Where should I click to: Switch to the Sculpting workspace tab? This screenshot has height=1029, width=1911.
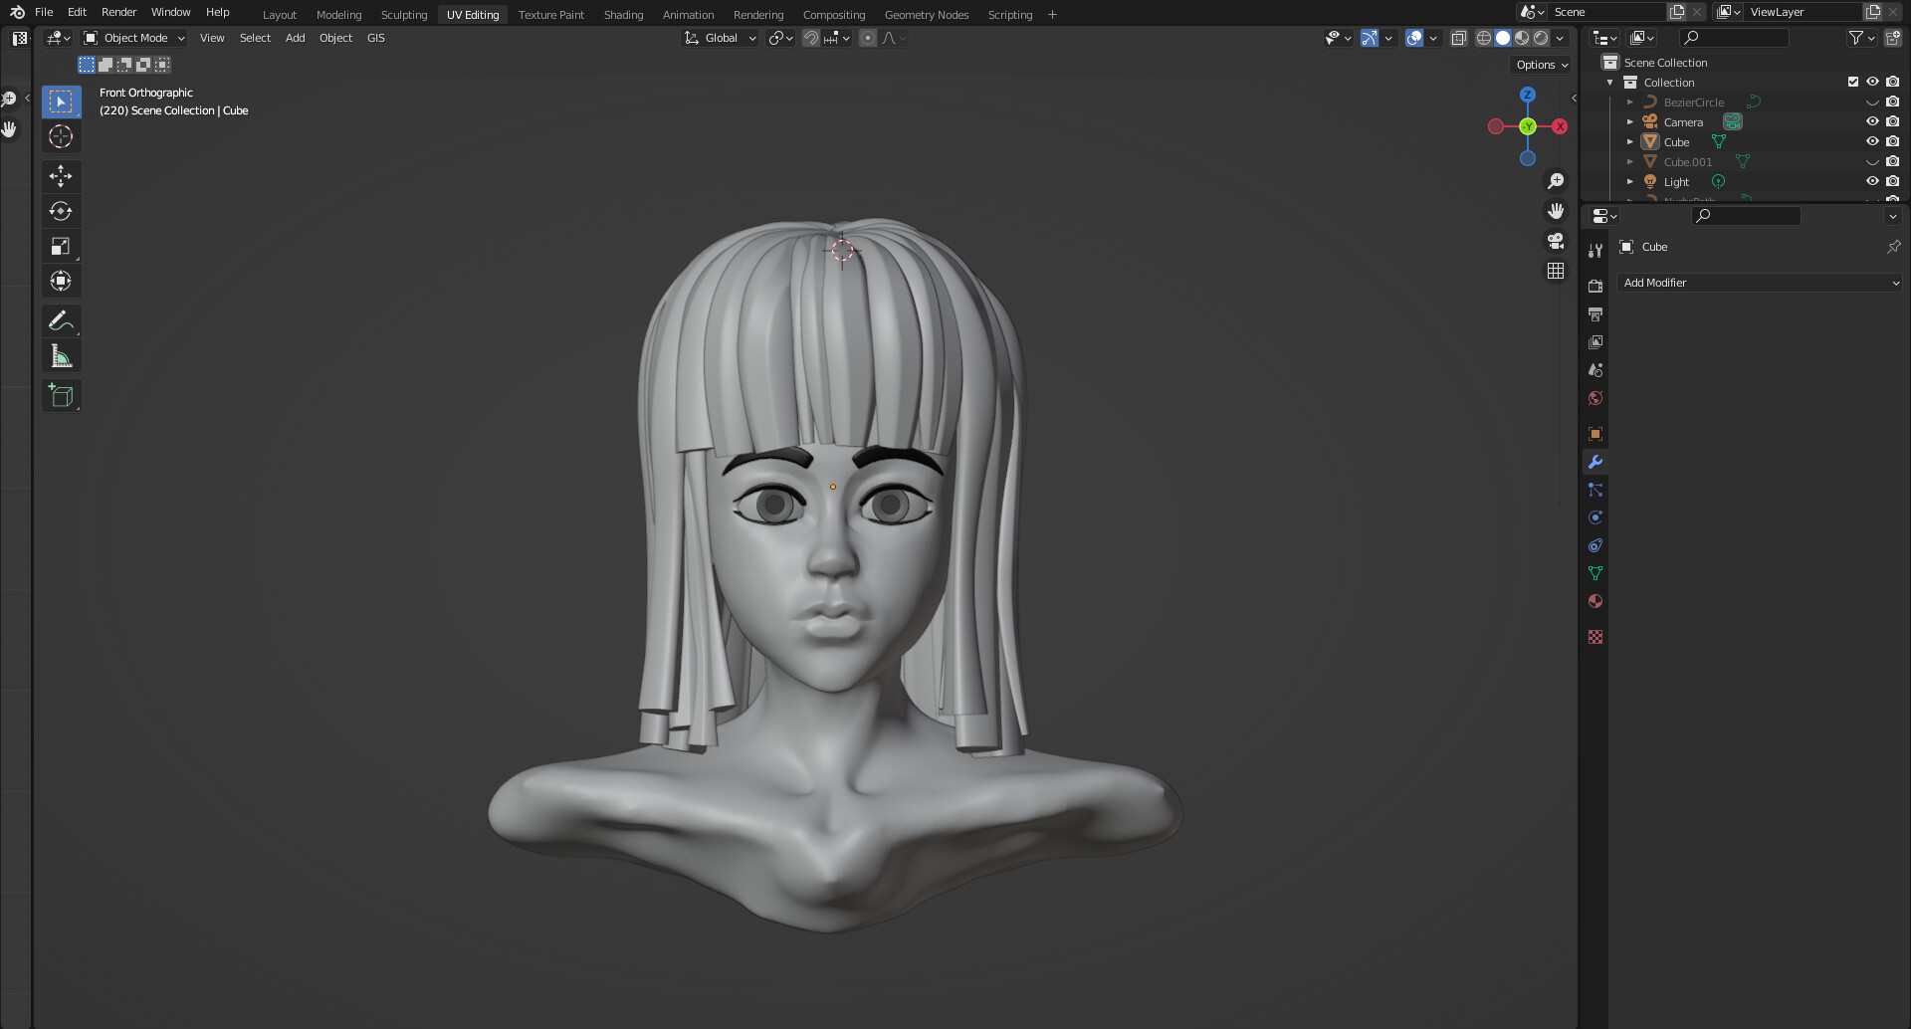(x=403, y=14)
